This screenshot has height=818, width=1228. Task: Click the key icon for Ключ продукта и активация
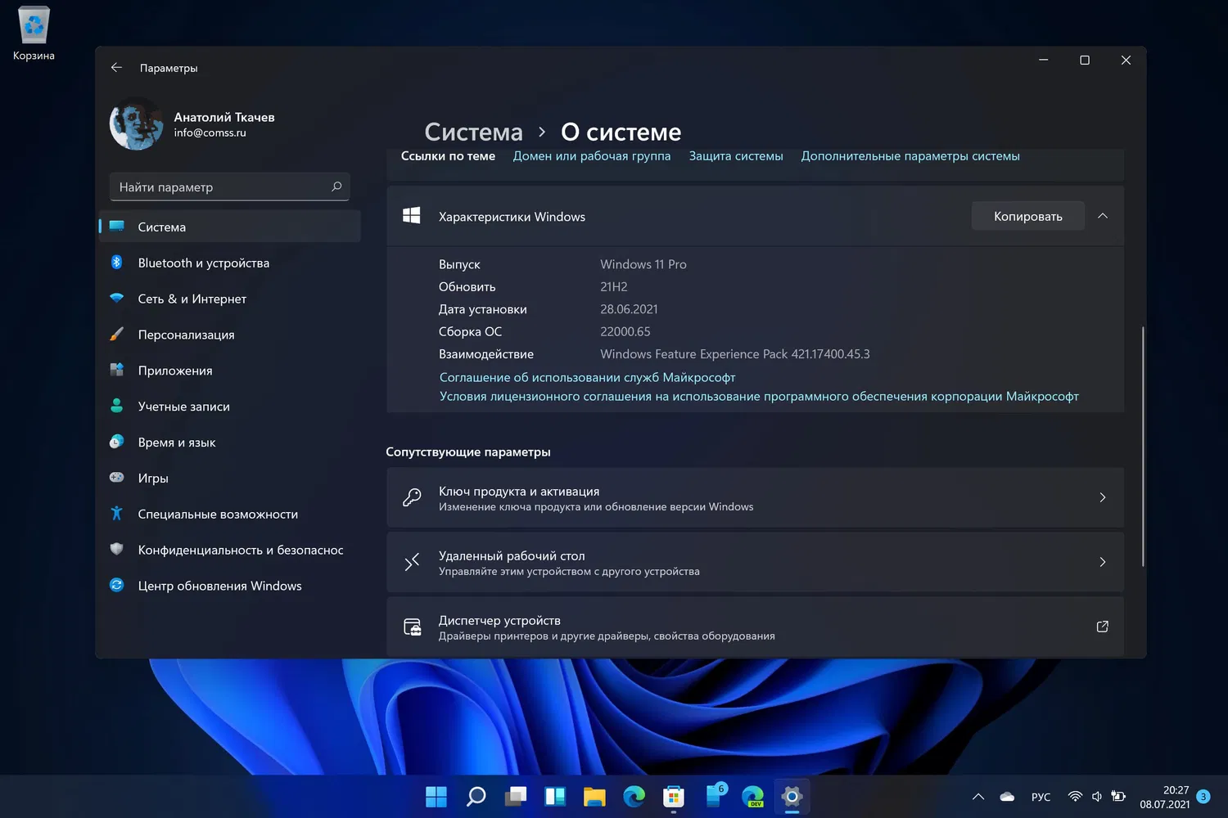pyautogui.click(x=412, y=497)
